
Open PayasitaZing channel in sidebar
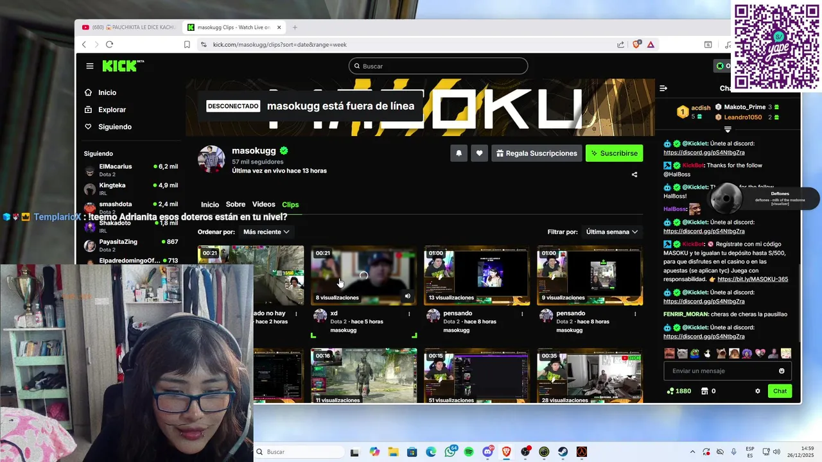click(131, 245)
